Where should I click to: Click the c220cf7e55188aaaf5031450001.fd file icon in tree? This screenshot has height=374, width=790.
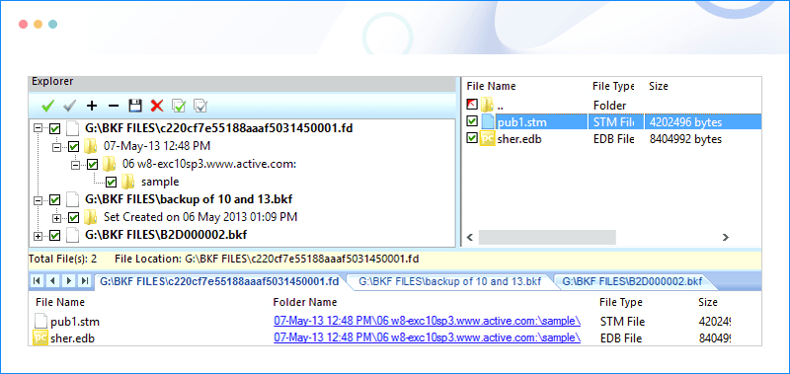pyautogui.click(x=73, y=128)
